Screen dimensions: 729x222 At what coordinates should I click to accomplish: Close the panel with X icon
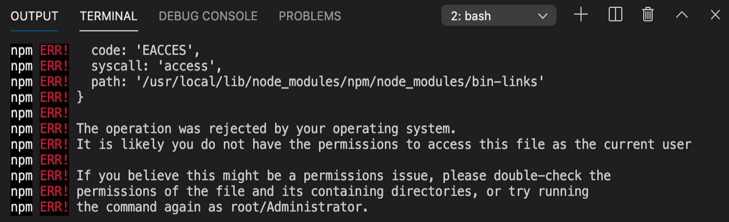coord(715,15)
